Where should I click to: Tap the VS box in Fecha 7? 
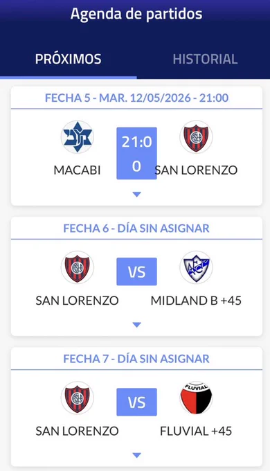coord(136,402)
